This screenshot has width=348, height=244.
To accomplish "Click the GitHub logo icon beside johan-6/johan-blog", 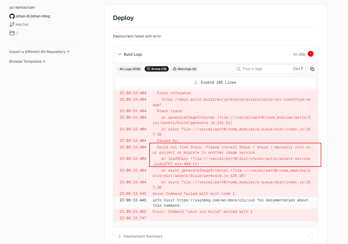I will pyautogui.click(x=12, y=16).
